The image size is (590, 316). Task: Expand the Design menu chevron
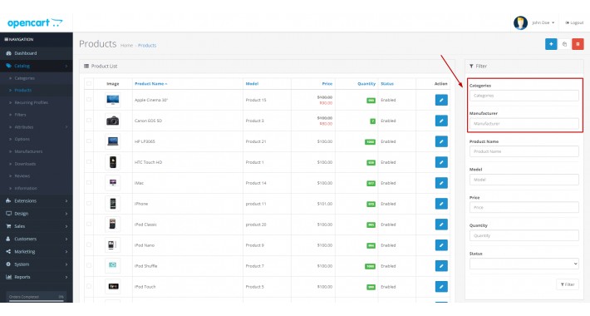[66, 214]
